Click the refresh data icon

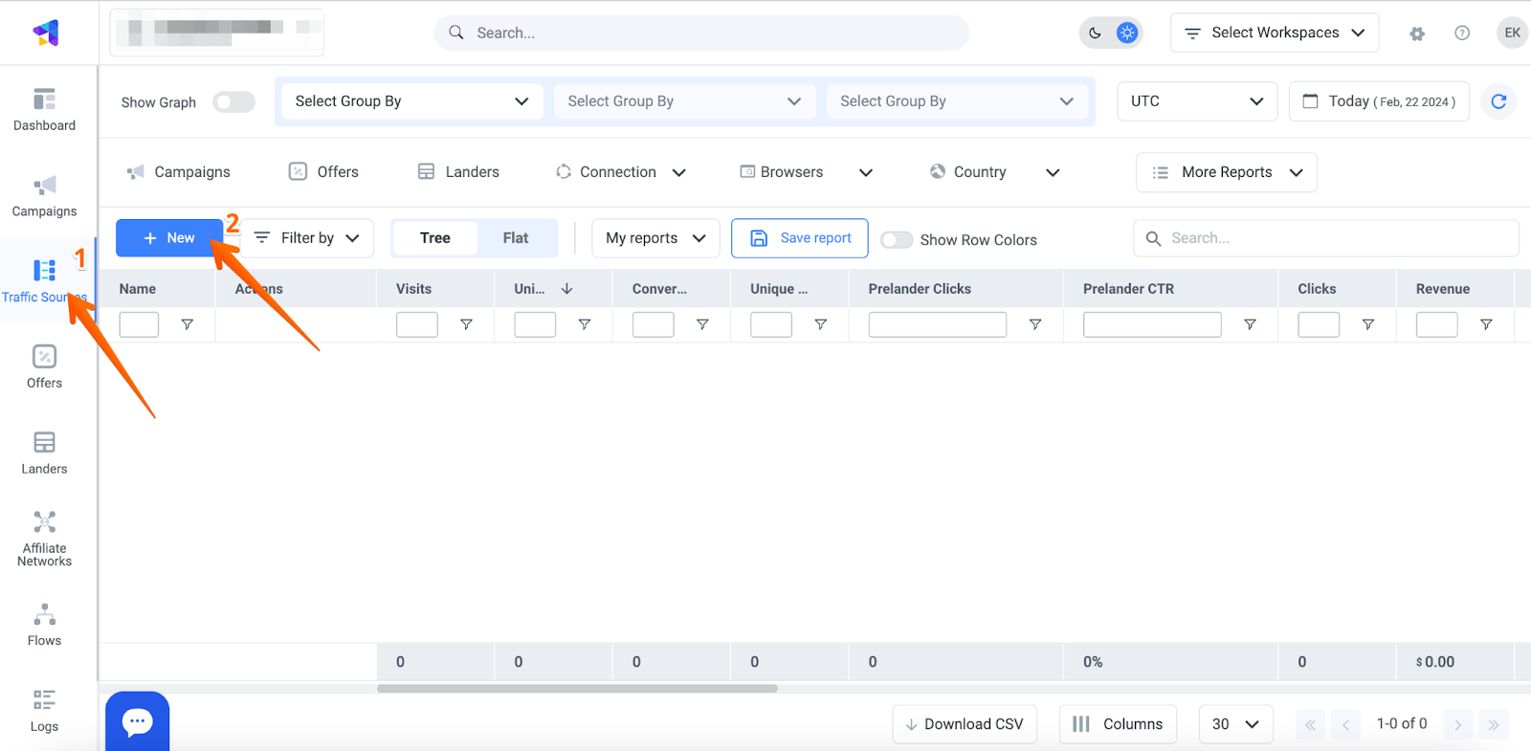pos(1498,101)
